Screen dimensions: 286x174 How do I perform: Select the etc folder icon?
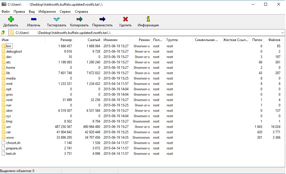point(3,62)
